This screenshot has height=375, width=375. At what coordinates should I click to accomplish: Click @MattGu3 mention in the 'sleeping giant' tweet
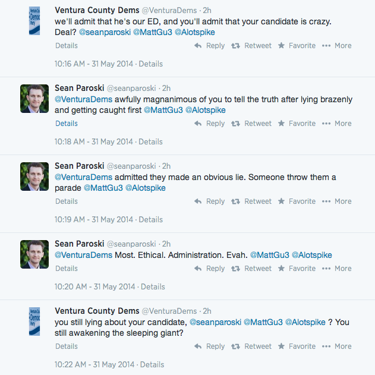pyautogui.click(x=263, y=322)
